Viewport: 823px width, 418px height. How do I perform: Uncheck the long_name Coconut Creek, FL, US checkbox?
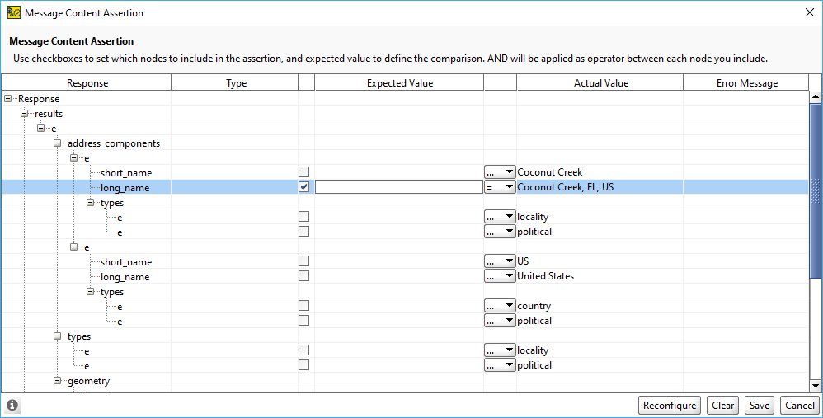pos(305,187)
